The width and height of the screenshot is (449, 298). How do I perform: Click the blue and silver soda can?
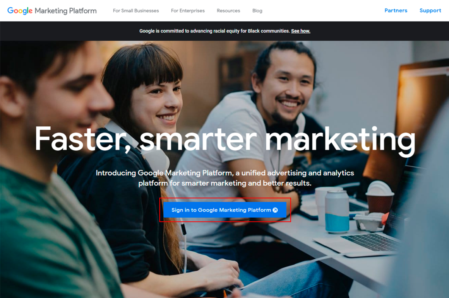(337, 211)
